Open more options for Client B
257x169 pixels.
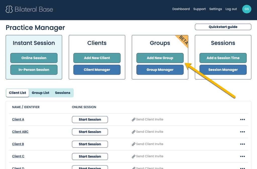pyautogui.click(x=242, y=144)
